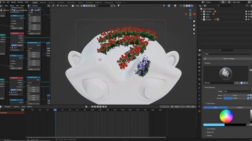The width and height of the screenshot is (252, 141).
Task: Select the Color tab in Color Picker
Action: point(215,107)
